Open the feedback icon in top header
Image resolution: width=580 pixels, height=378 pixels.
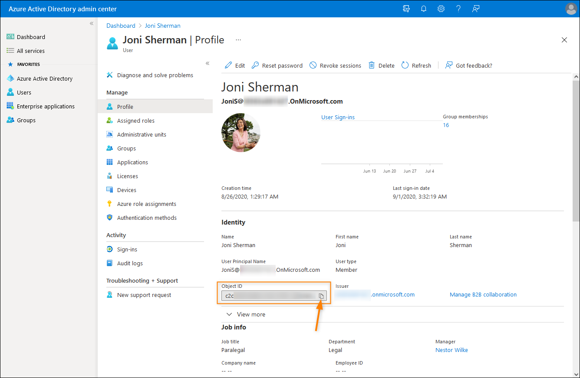tap(476, 9)
